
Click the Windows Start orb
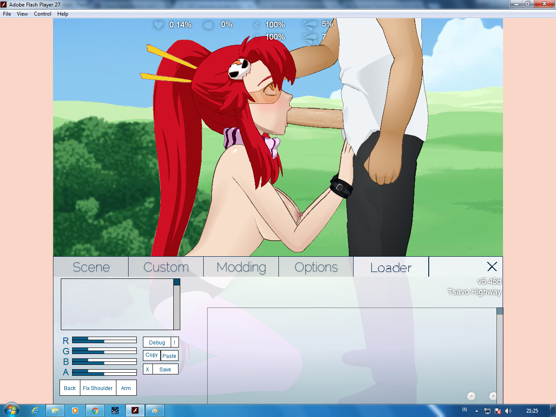coord(11,410)
